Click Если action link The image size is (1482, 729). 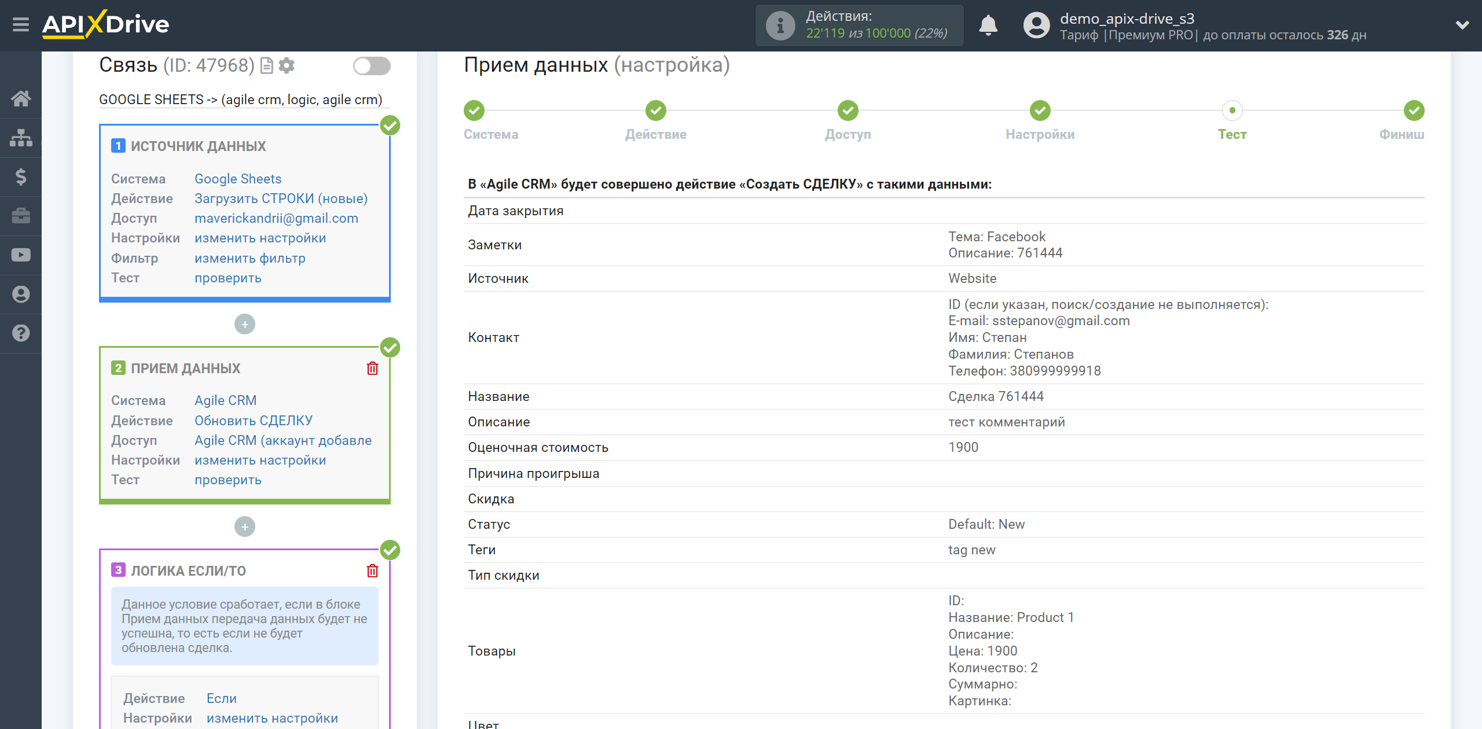click(x=222, y=698)
